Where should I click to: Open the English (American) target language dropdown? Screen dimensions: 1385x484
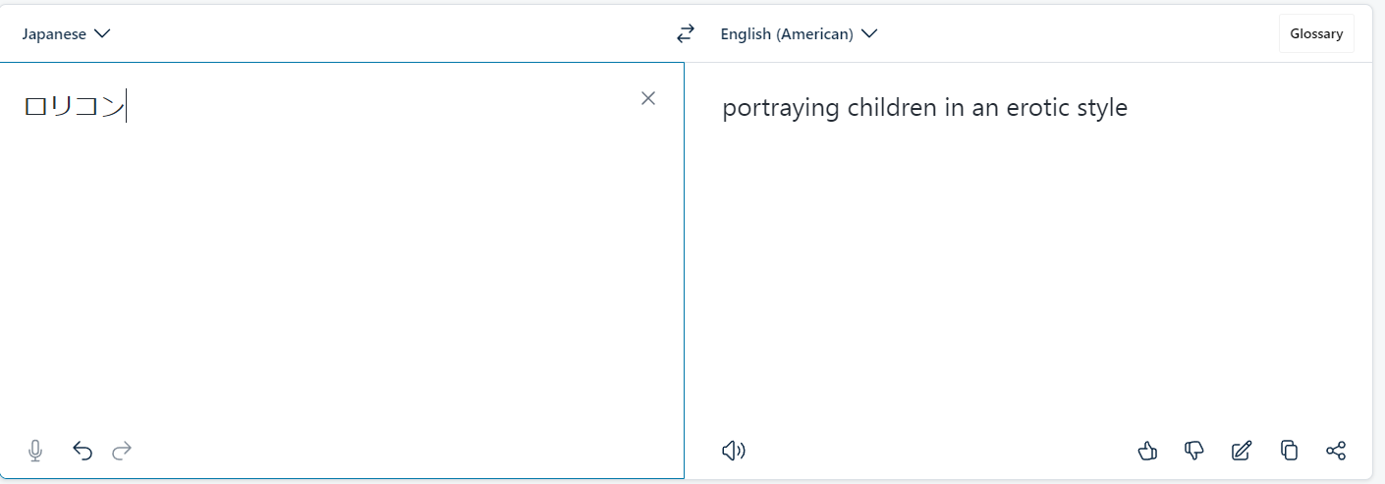[799, 33]
